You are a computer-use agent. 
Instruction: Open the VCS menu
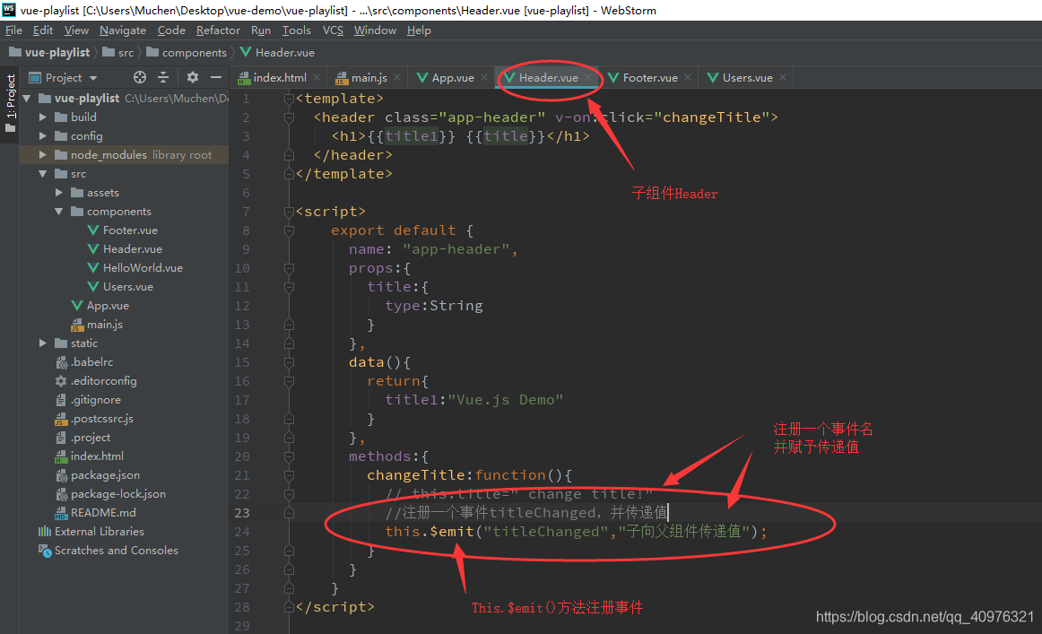pos(333,30)
